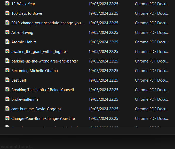Click the barking-up-the-wrong-tree-eric-barker file name
Viewport: 175px width, 149px height.
click(45, 61)
